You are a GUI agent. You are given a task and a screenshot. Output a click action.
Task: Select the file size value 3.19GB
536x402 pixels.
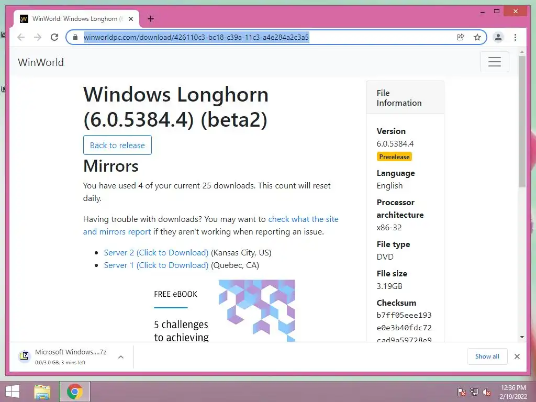[x=389, y=286]
